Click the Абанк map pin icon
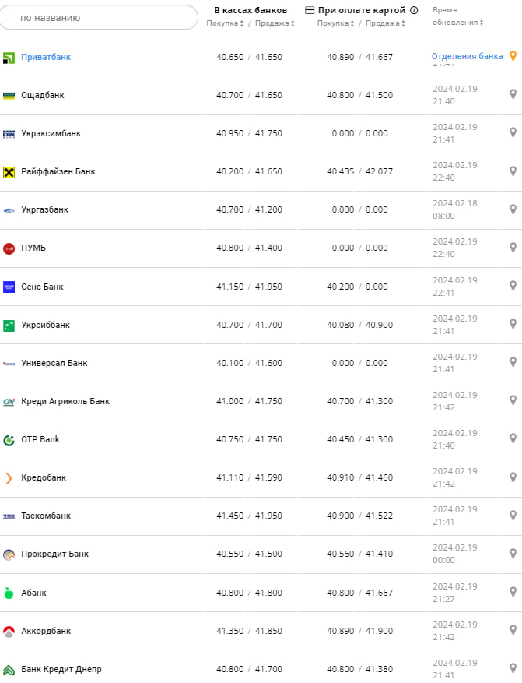This screenshot has width=522, height=683. [513, 592]
